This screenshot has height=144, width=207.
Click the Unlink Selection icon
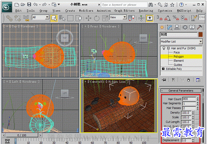(17, 18)
